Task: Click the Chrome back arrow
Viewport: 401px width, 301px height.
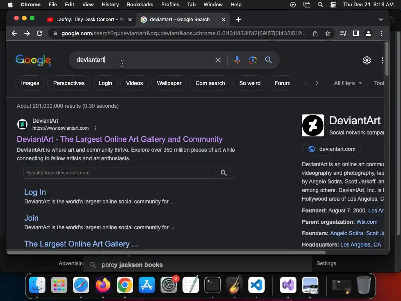Action: coord(14,33)
